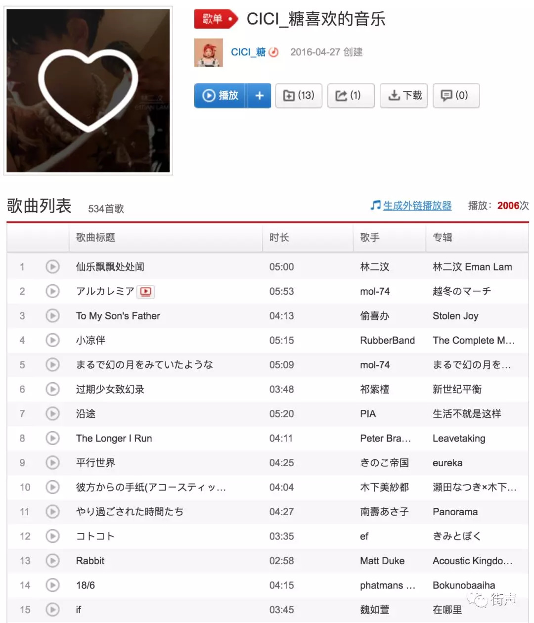
Task: Start playlist with the blue 播放 button
Action: click(x=221, y=95)
